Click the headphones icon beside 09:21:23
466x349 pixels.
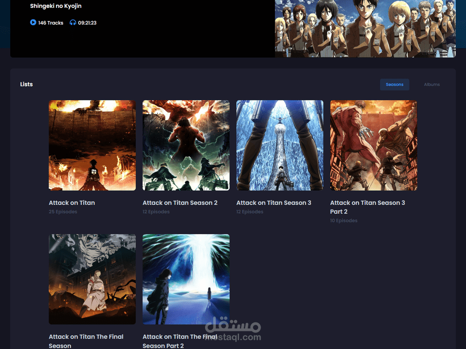73,22
